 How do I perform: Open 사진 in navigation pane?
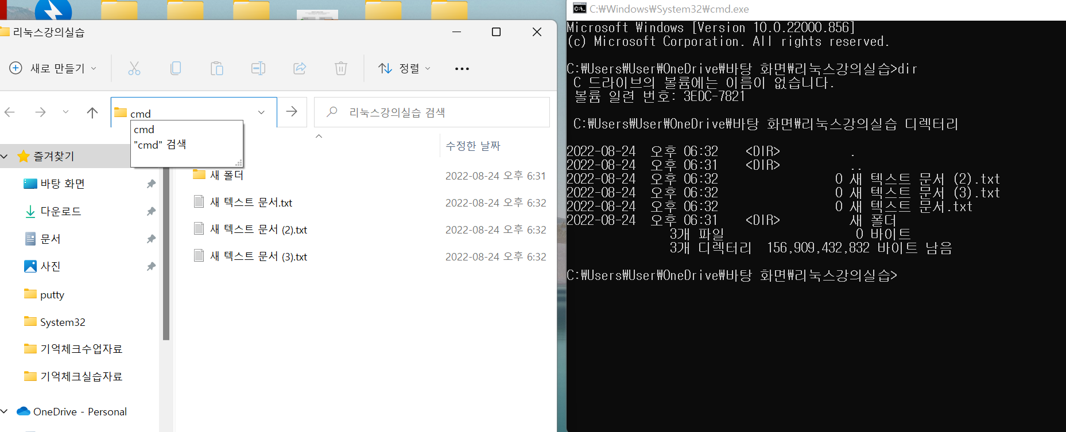51,266
